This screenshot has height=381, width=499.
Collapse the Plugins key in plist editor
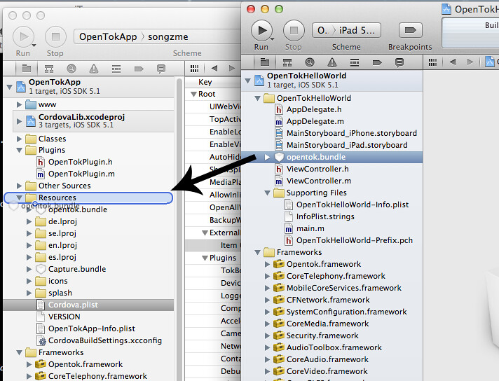(x=205, y=258)
